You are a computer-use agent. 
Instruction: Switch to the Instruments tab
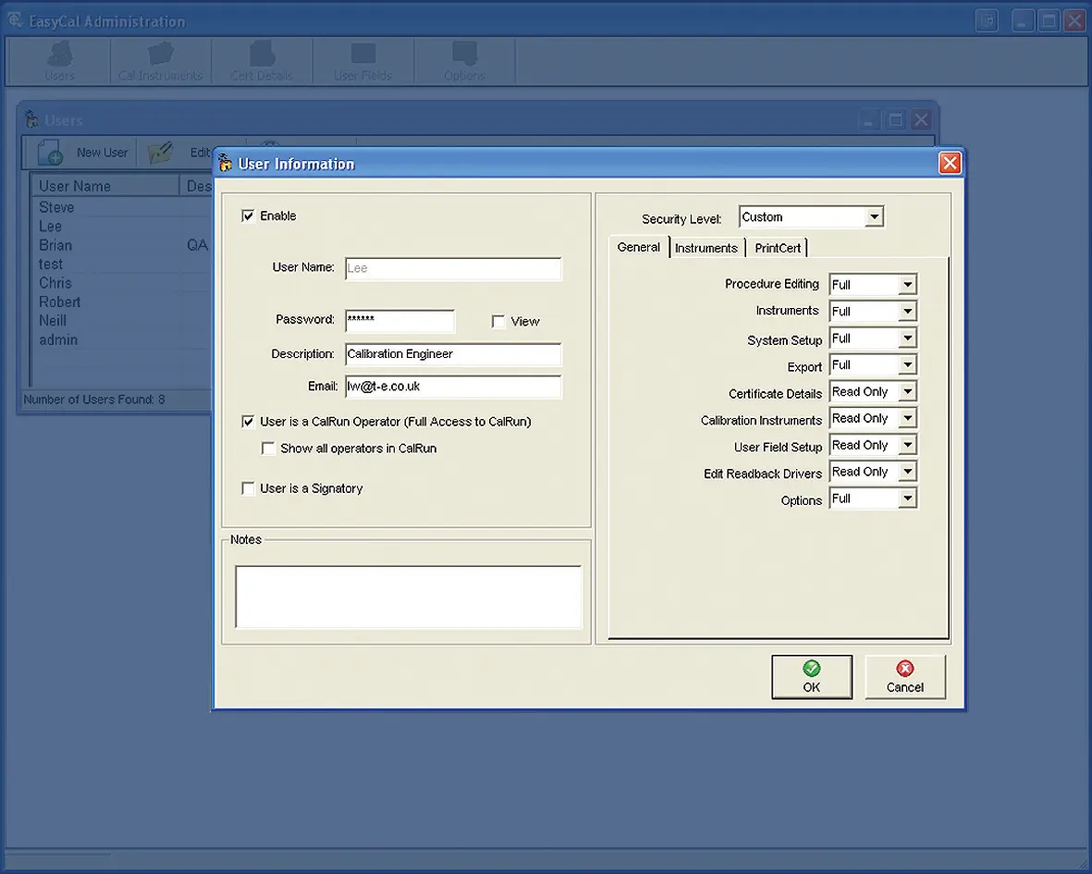706,248
